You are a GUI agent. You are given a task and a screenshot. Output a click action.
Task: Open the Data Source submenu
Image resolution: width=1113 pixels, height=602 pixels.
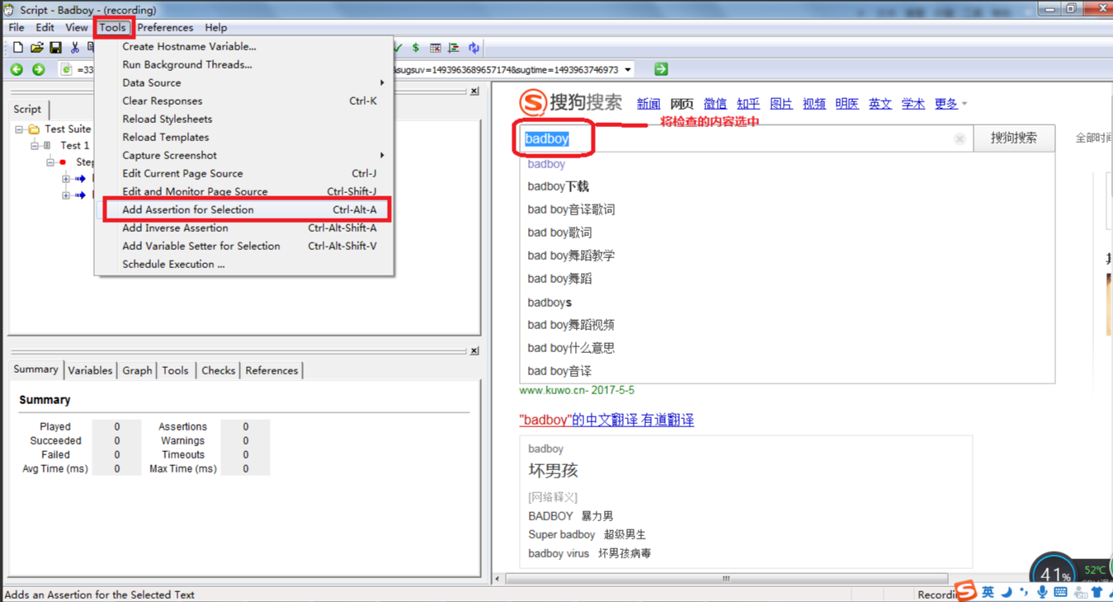244,82
